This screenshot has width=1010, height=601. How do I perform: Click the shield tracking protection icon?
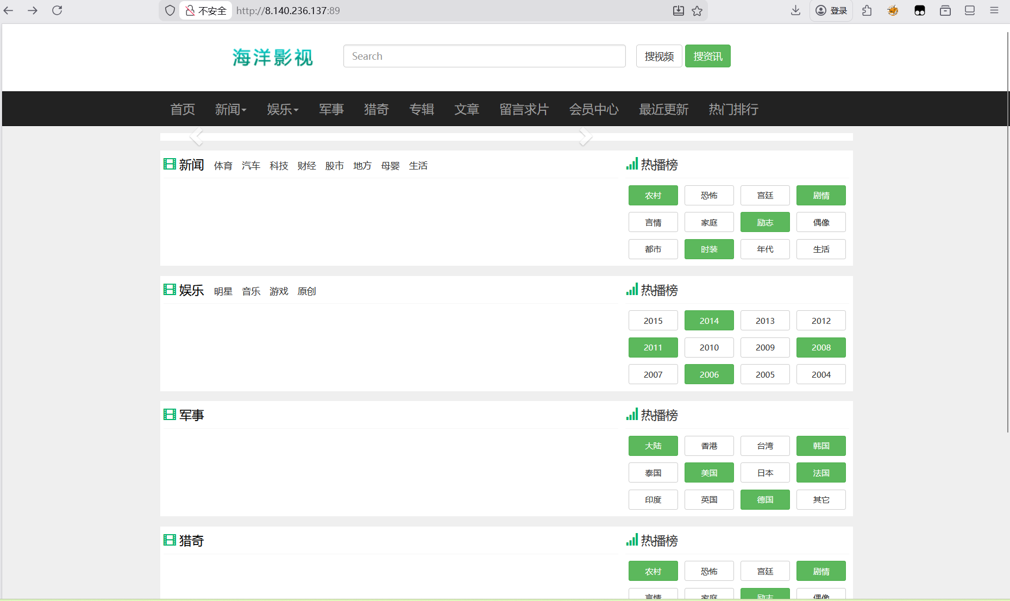click(x=170, y=10)
